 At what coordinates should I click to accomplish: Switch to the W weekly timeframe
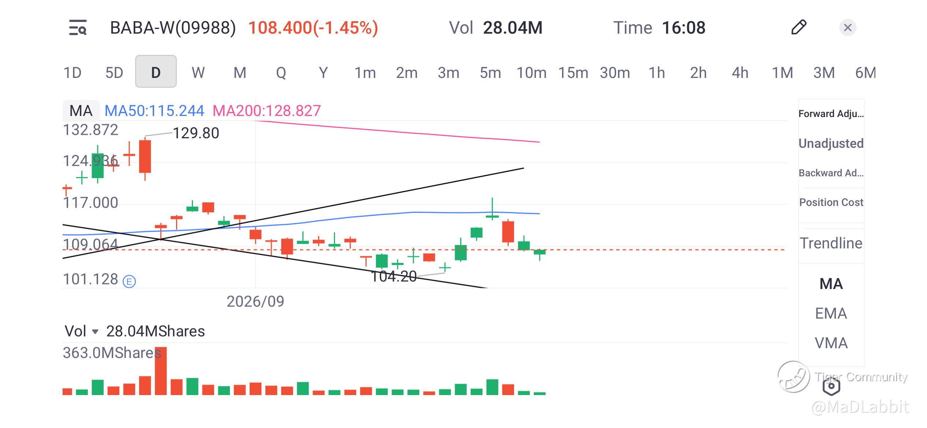198,72
